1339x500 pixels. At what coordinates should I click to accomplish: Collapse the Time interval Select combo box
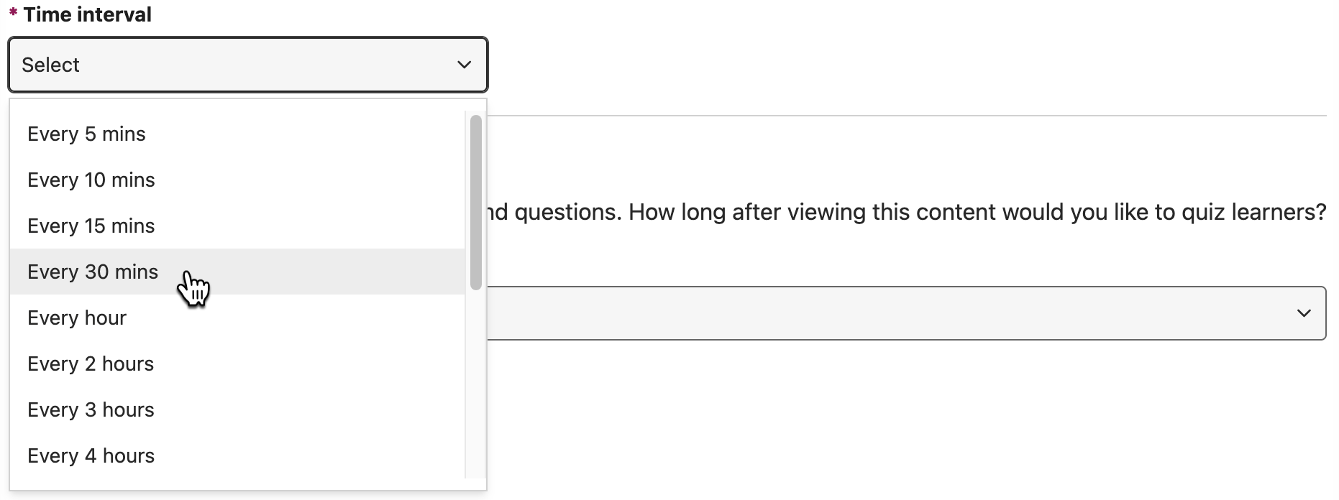point(247,65)
